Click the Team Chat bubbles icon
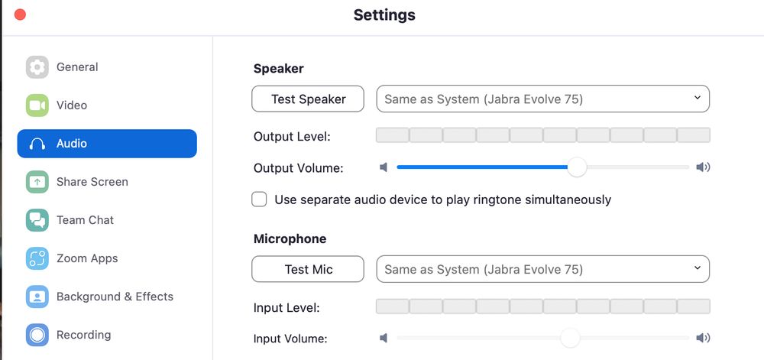Screen dimensions: 764x360 click(37, 220)
